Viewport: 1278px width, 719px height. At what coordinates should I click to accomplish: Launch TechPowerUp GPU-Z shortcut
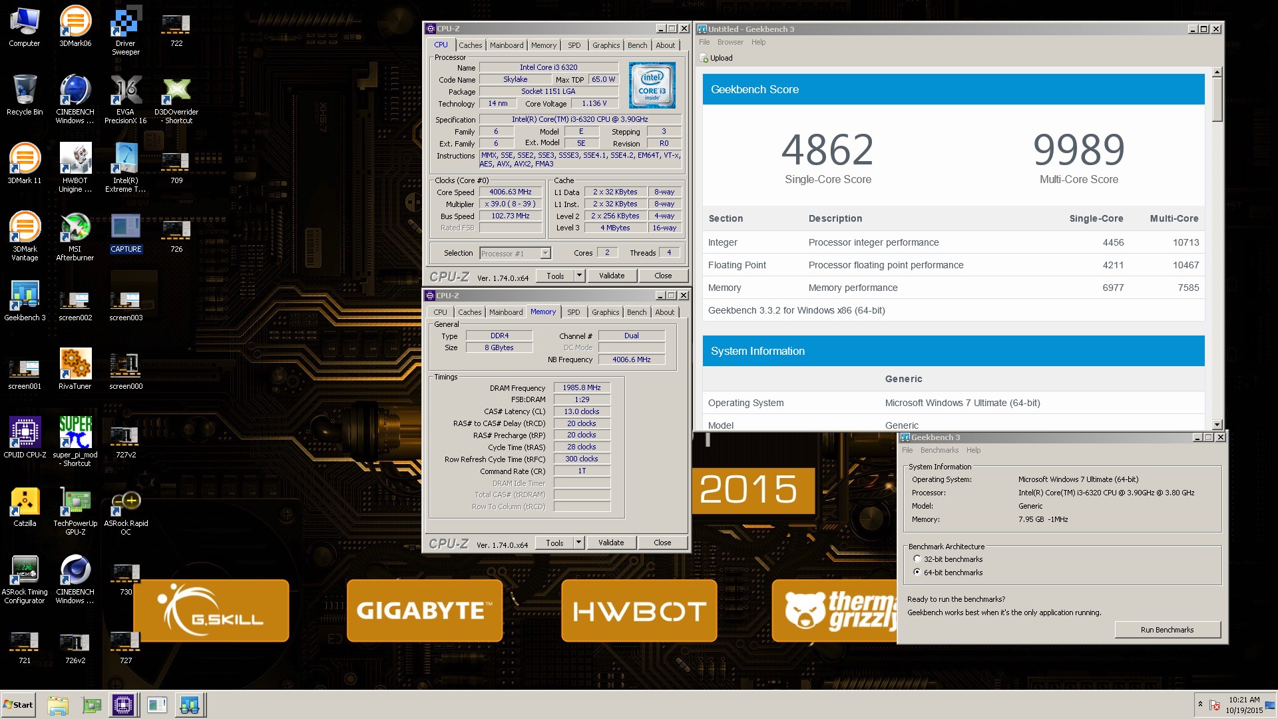(x=75, y=511)
